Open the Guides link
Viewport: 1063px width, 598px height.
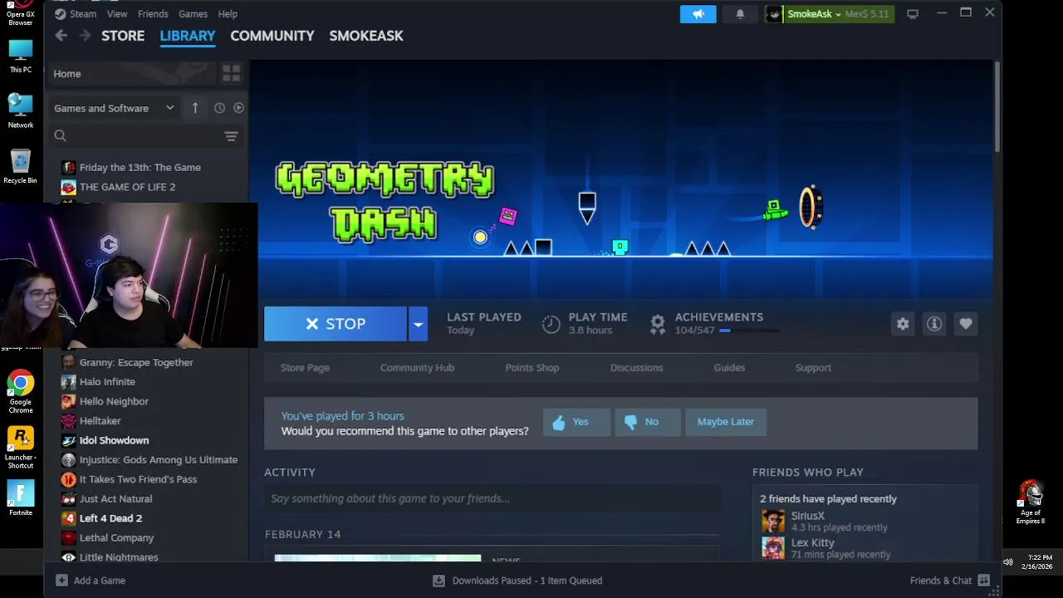point(729,368)
